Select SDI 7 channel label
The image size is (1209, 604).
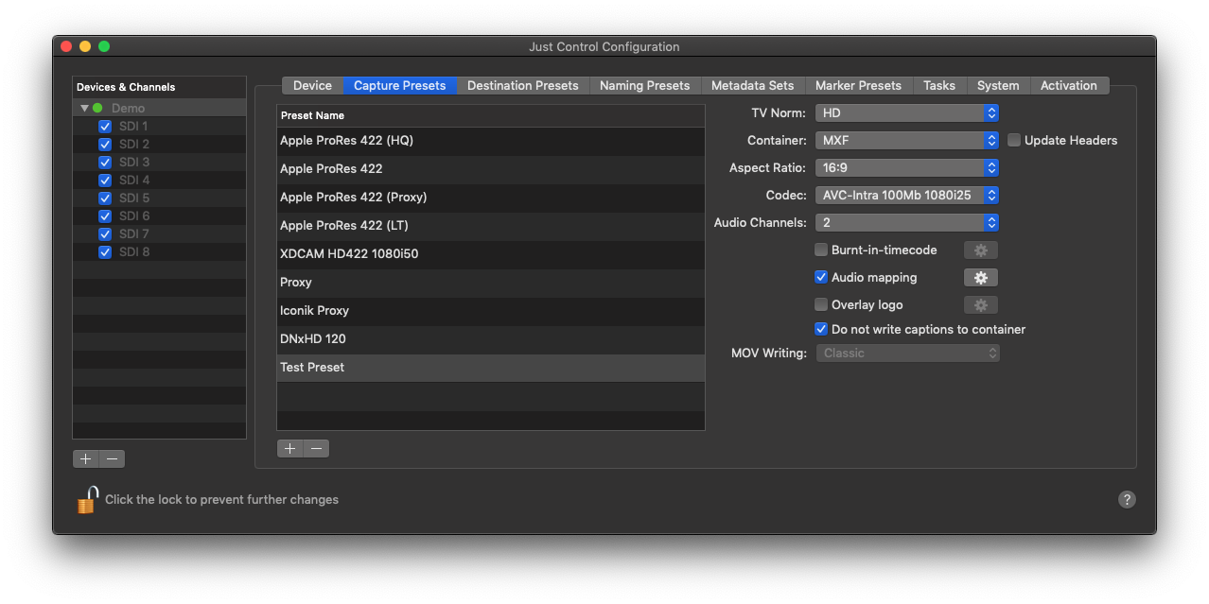(x=134, y=234)
